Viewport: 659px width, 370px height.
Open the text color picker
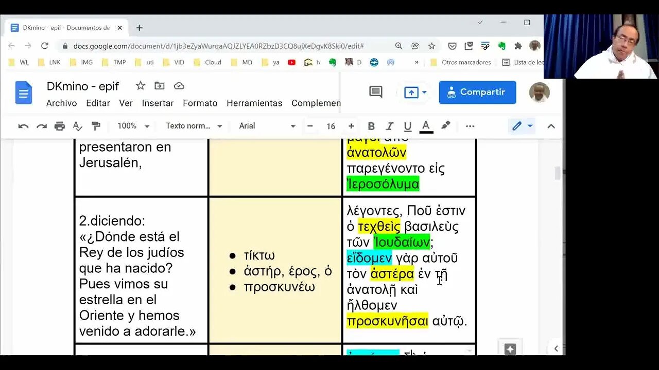pyautogui.click(x=426, y=126)
